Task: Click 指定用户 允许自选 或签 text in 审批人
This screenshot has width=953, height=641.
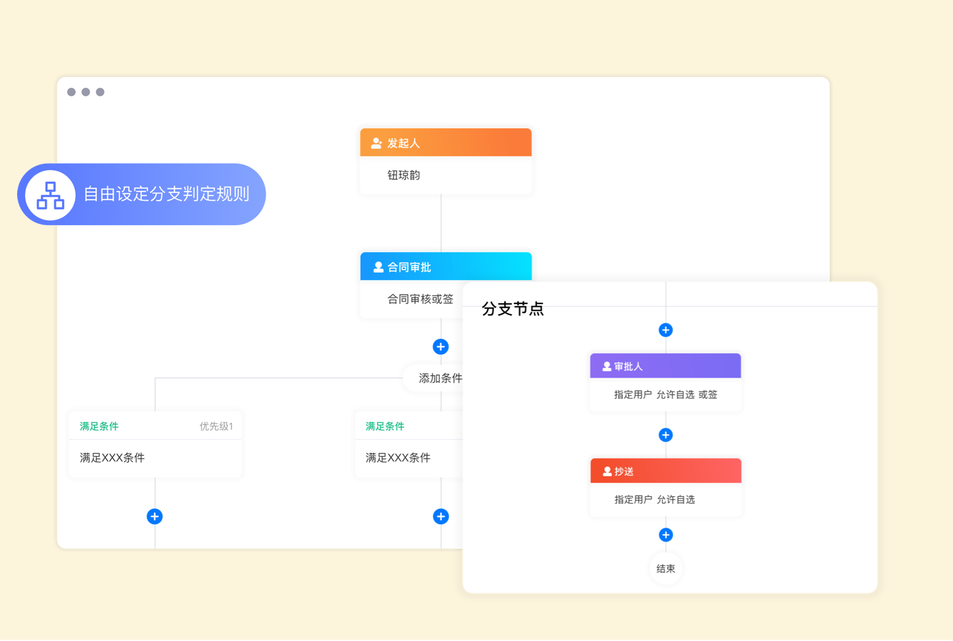Action: pyautogui.click(x=665, y=395)
